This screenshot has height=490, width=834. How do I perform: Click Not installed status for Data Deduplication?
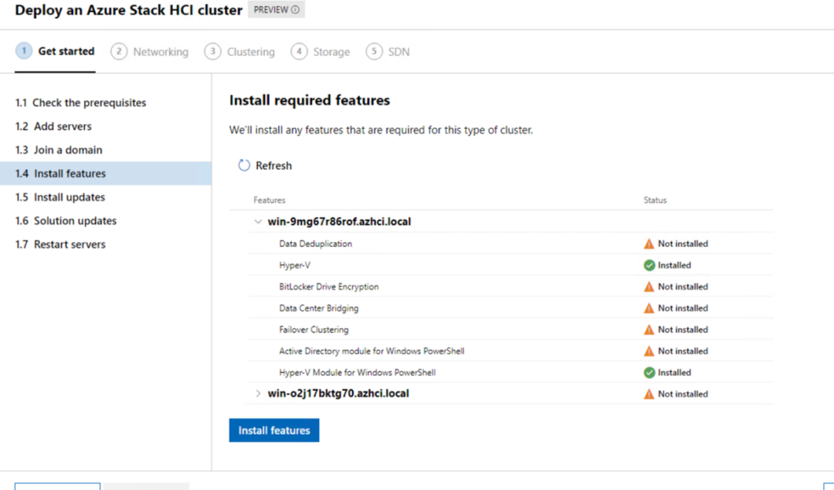point(683,244)
